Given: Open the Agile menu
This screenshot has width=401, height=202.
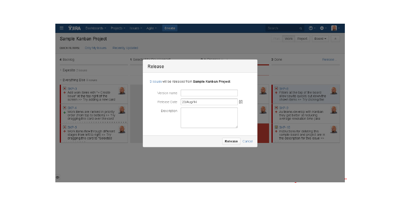Looking at the screenshot, I should 151,28.
